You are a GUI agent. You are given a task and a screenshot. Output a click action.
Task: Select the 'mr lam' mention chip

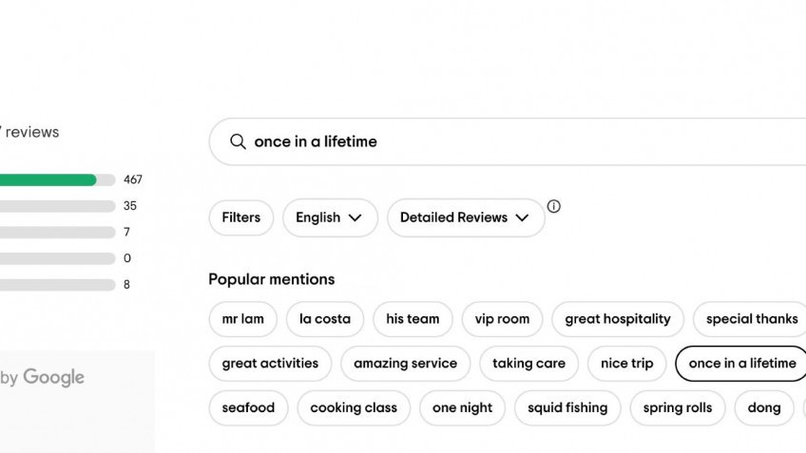click(x=243, y=319)
